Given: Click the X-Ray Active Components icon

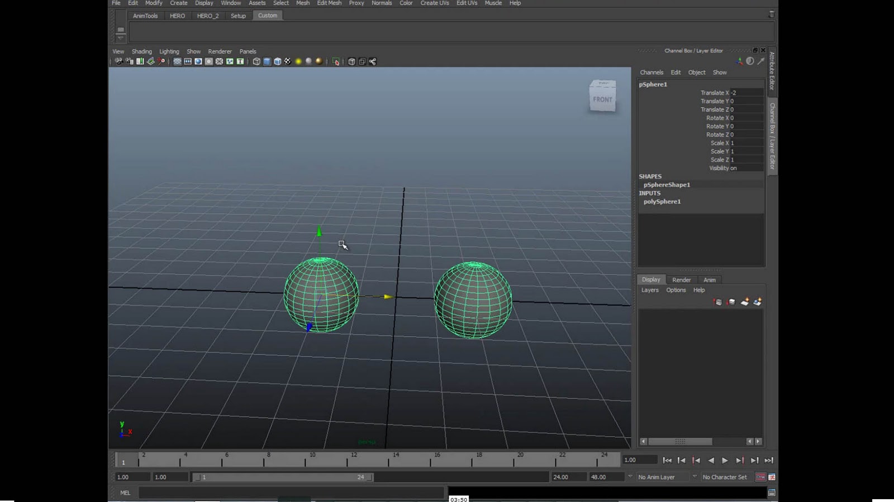Looking at the screenshot, I should coord(362,61).
